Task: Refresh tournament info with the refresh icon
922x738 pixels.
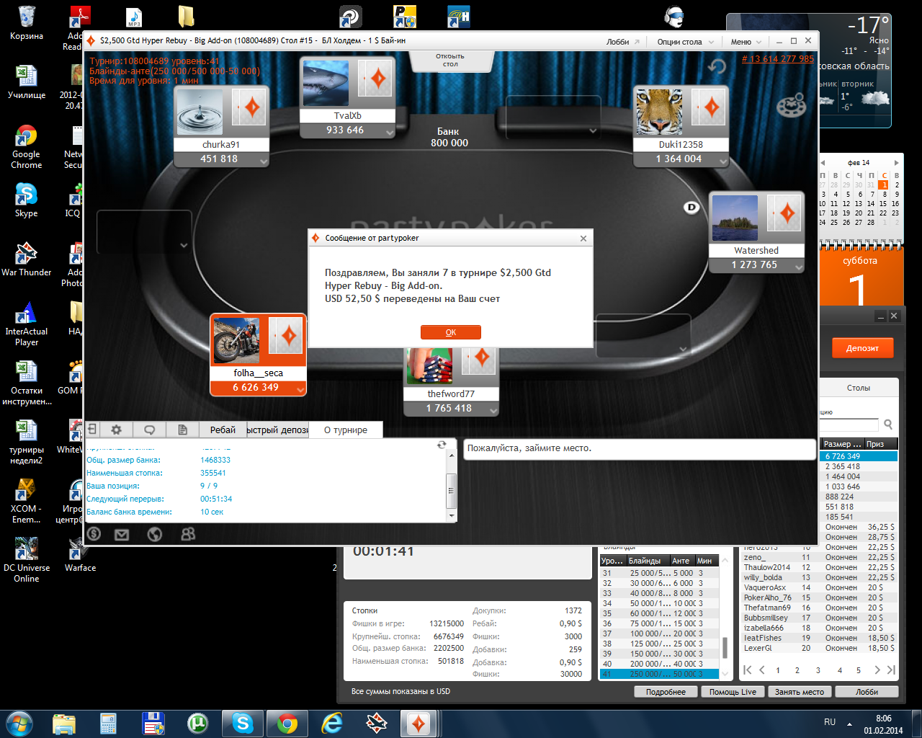Action: (442, 445)
